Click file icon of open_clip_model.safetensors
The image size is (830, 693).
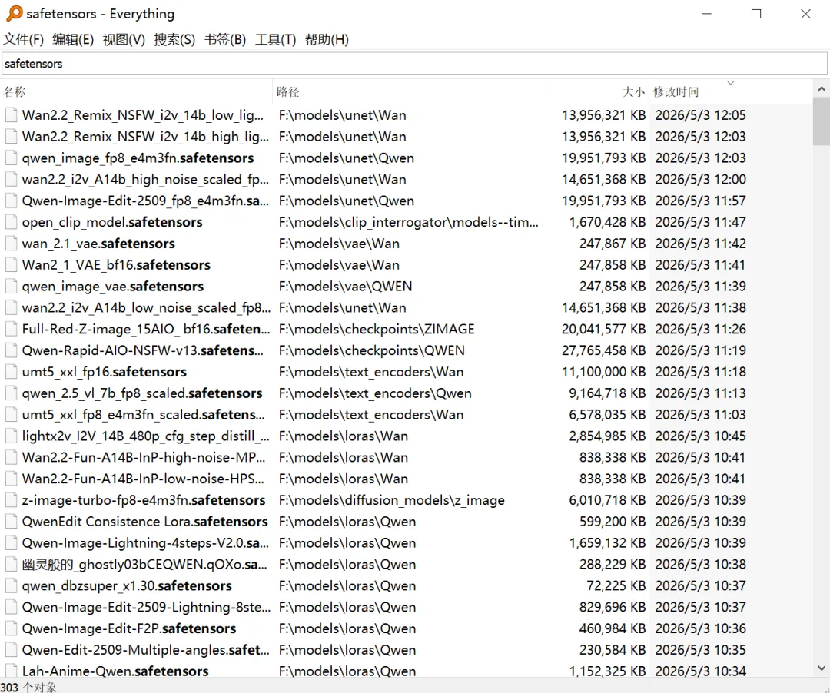click(x=11, y=222)
